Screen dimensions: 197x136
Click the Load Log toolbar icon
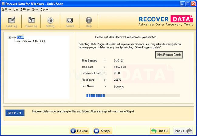(x=12, y=20)
